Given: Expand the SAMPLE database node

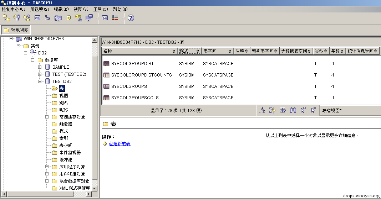Looking at the screenshot, I should coord(40,67).
